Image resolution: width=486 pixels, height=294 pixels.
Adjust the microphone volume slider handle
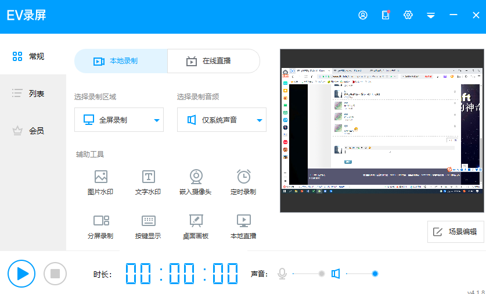point(322,274)
